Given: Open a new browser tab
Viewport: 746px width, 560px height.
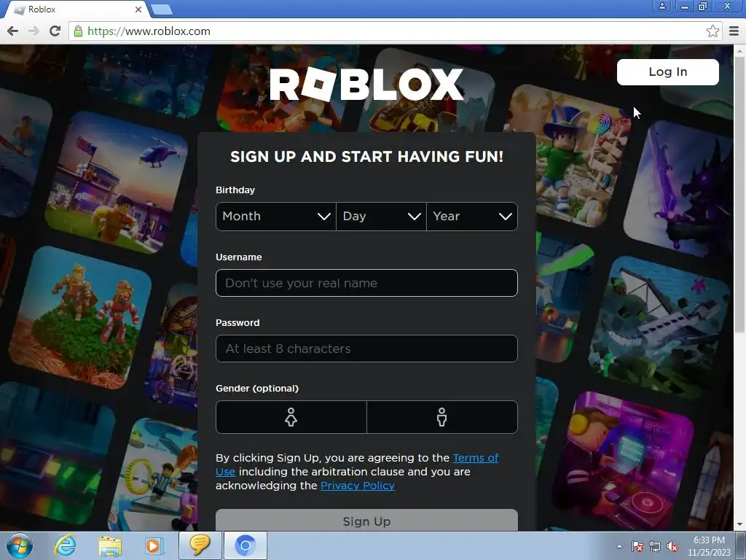Looking at the screenshot, I should (x=162, y=9).
